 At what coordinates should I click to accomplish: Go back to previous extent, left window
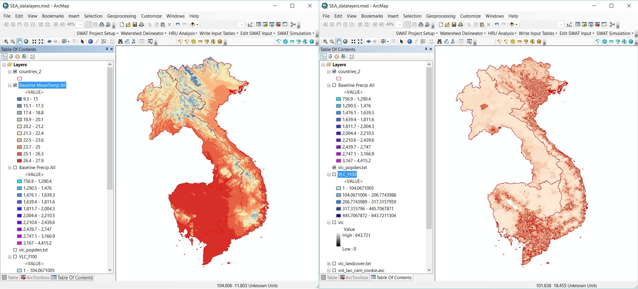(x=49, y=41)
